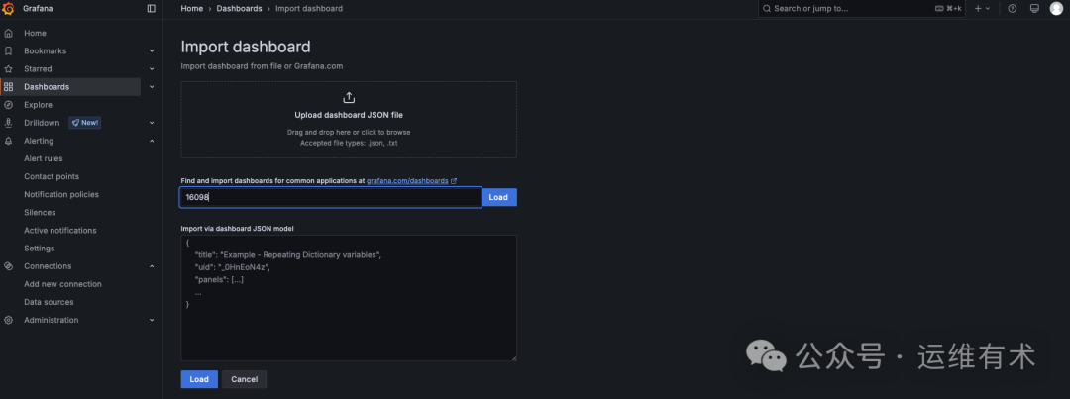Click the Import dashboard breadcrumb

[x=309, y=8]
